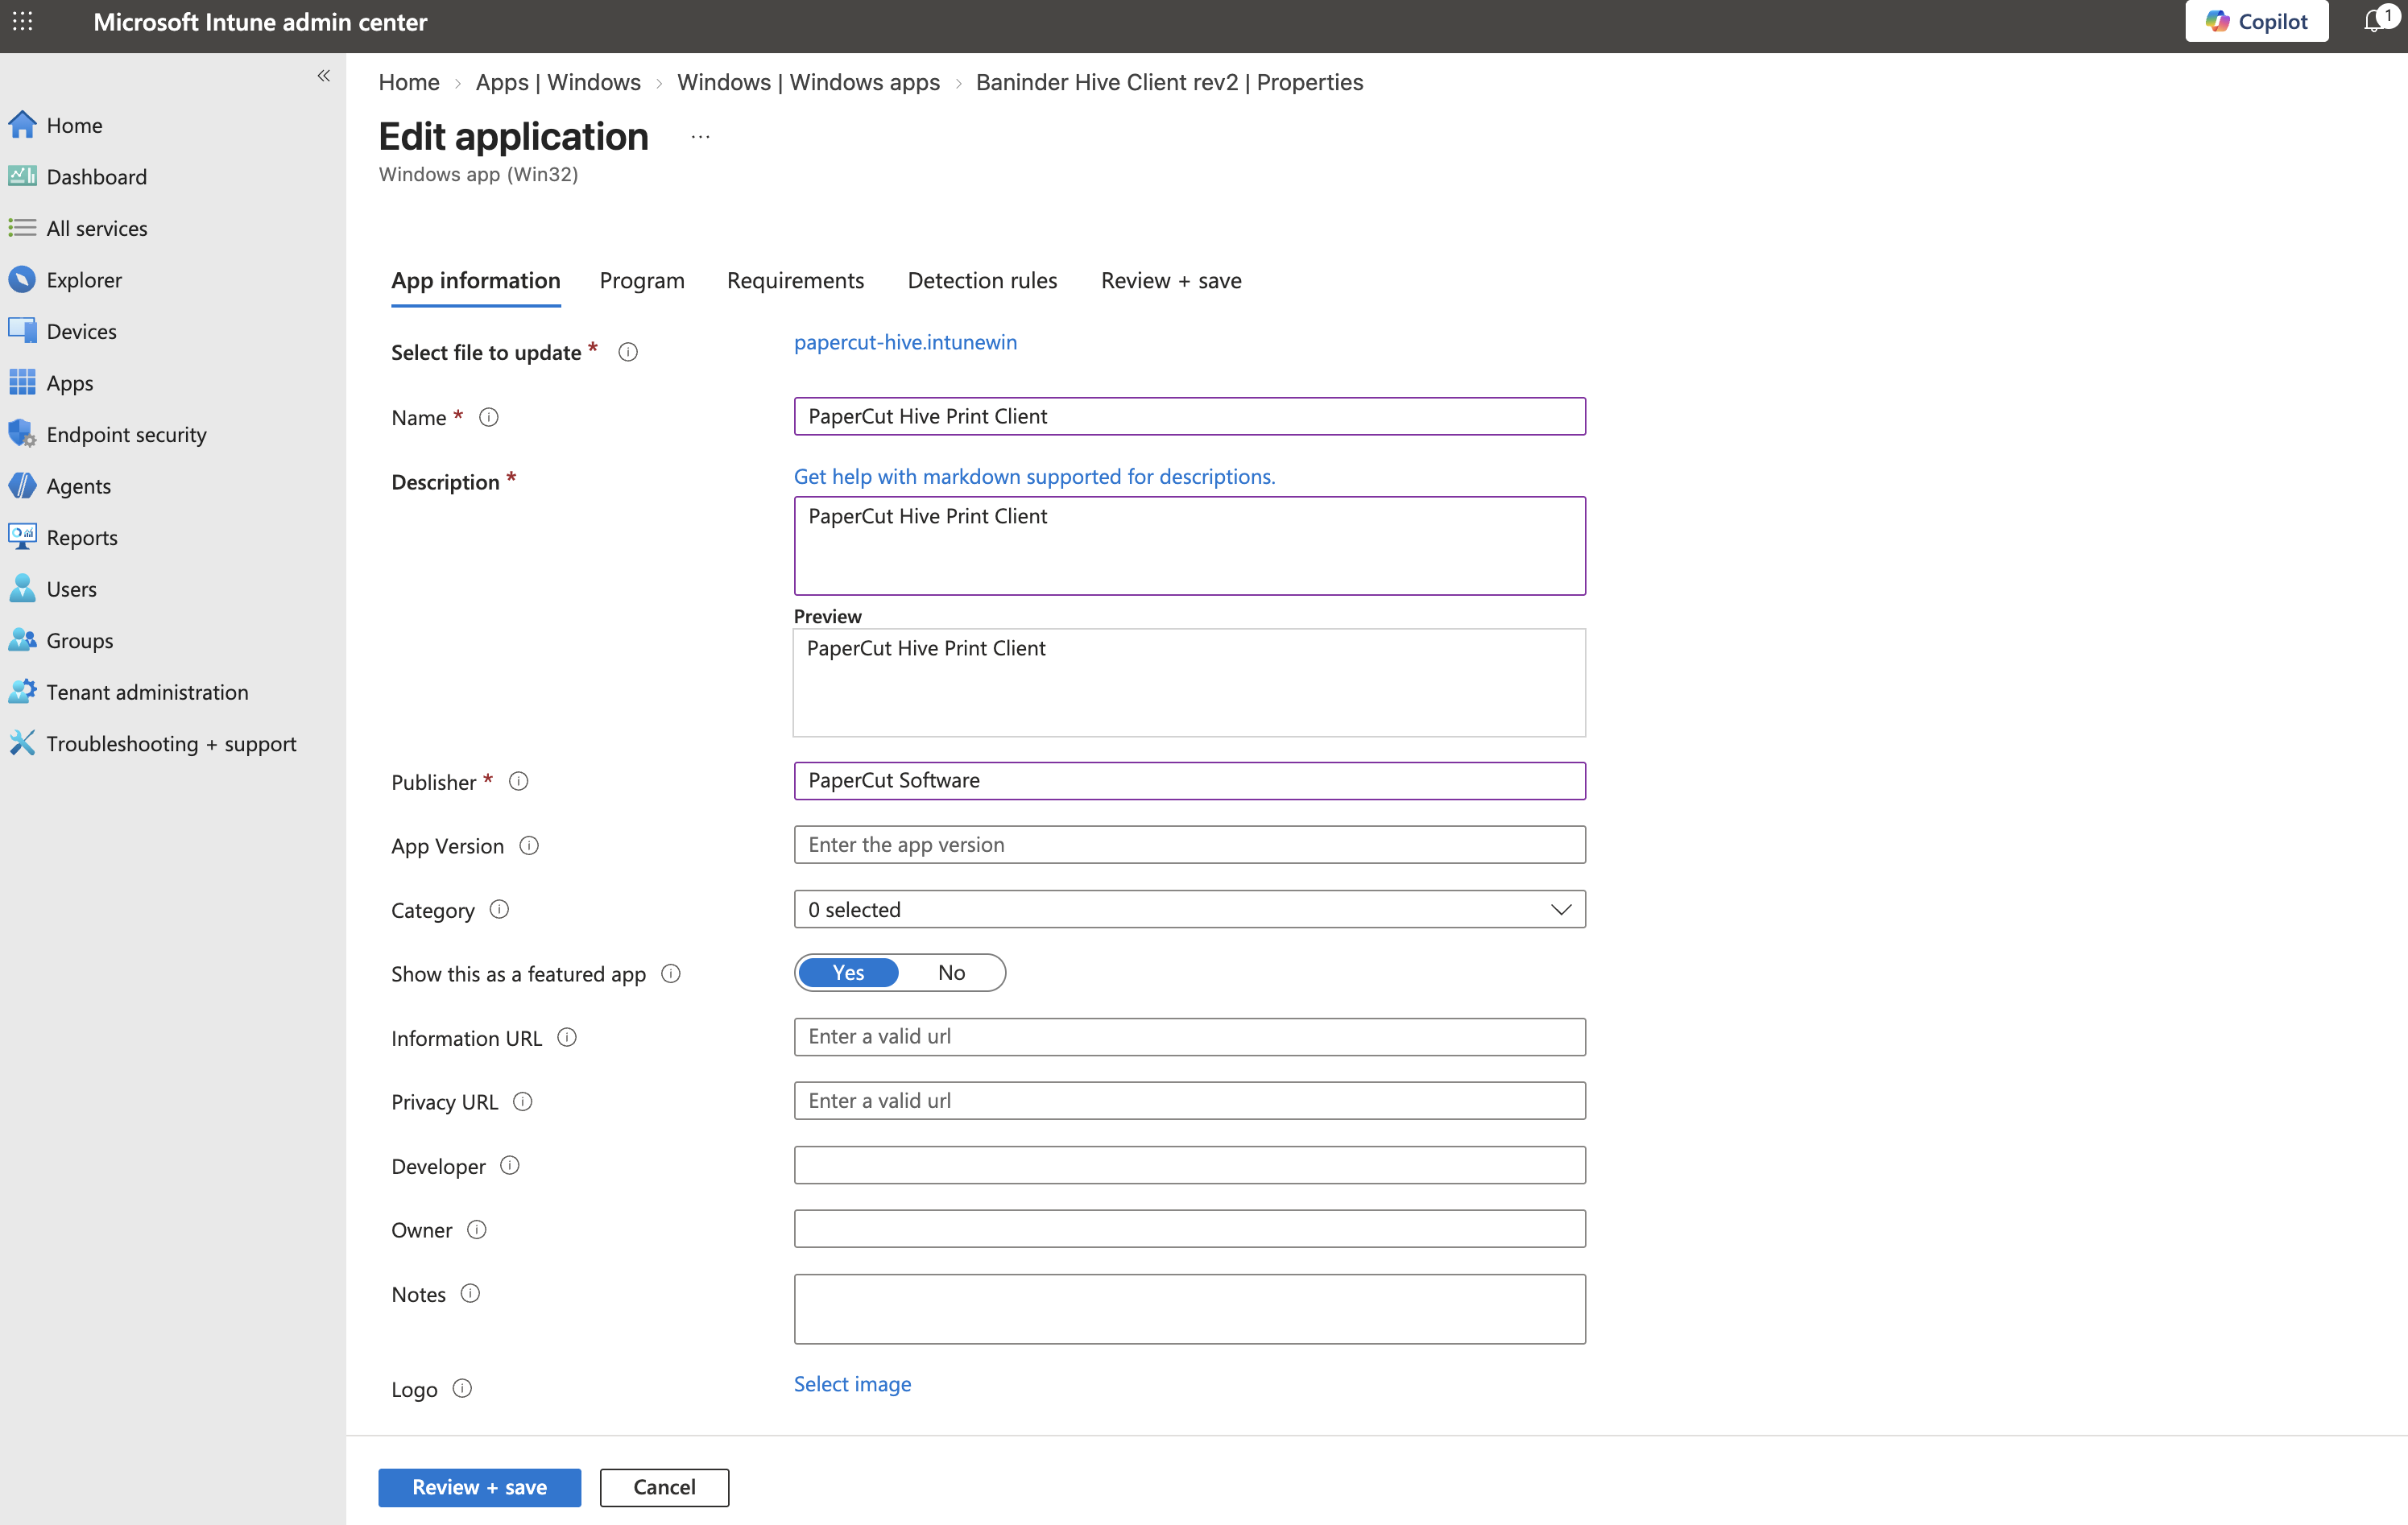
Task: Go to Apps | Windows breadcrumb
Action: 558,82
